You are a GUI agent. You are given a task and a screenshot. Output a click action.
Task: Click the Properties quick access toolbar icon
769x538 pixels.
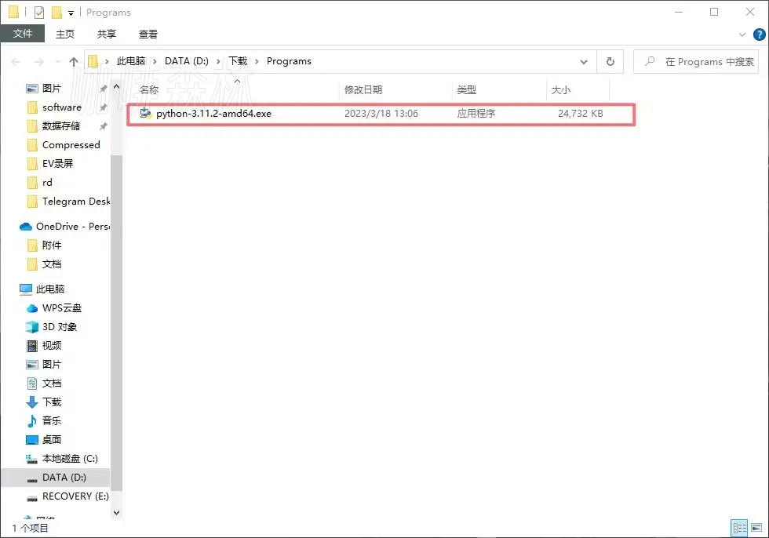coord(39,13)
